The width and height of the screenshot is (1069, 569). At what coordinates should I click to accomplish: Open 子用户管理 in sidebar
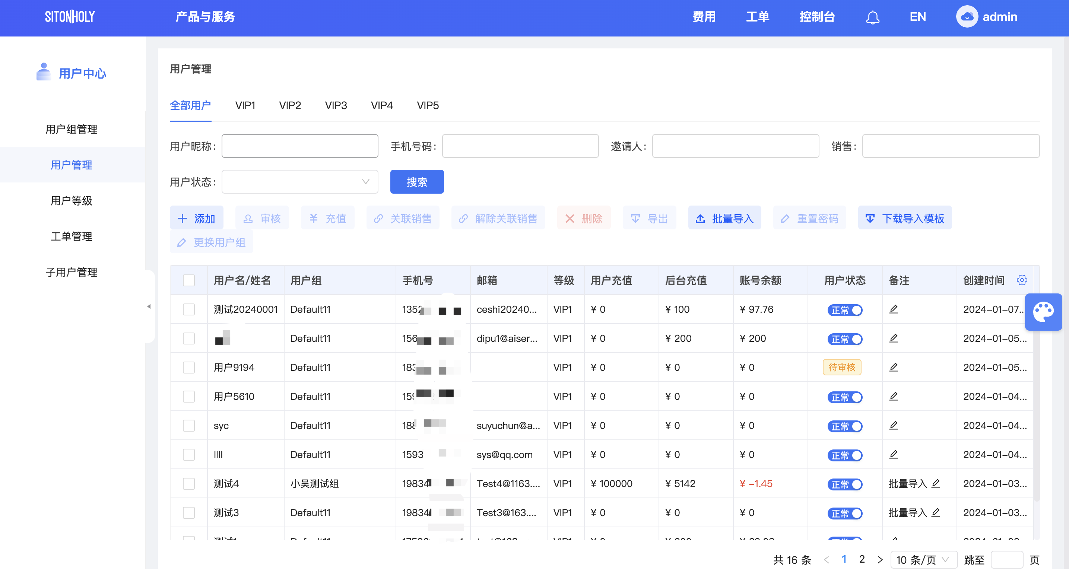(72, 272)
